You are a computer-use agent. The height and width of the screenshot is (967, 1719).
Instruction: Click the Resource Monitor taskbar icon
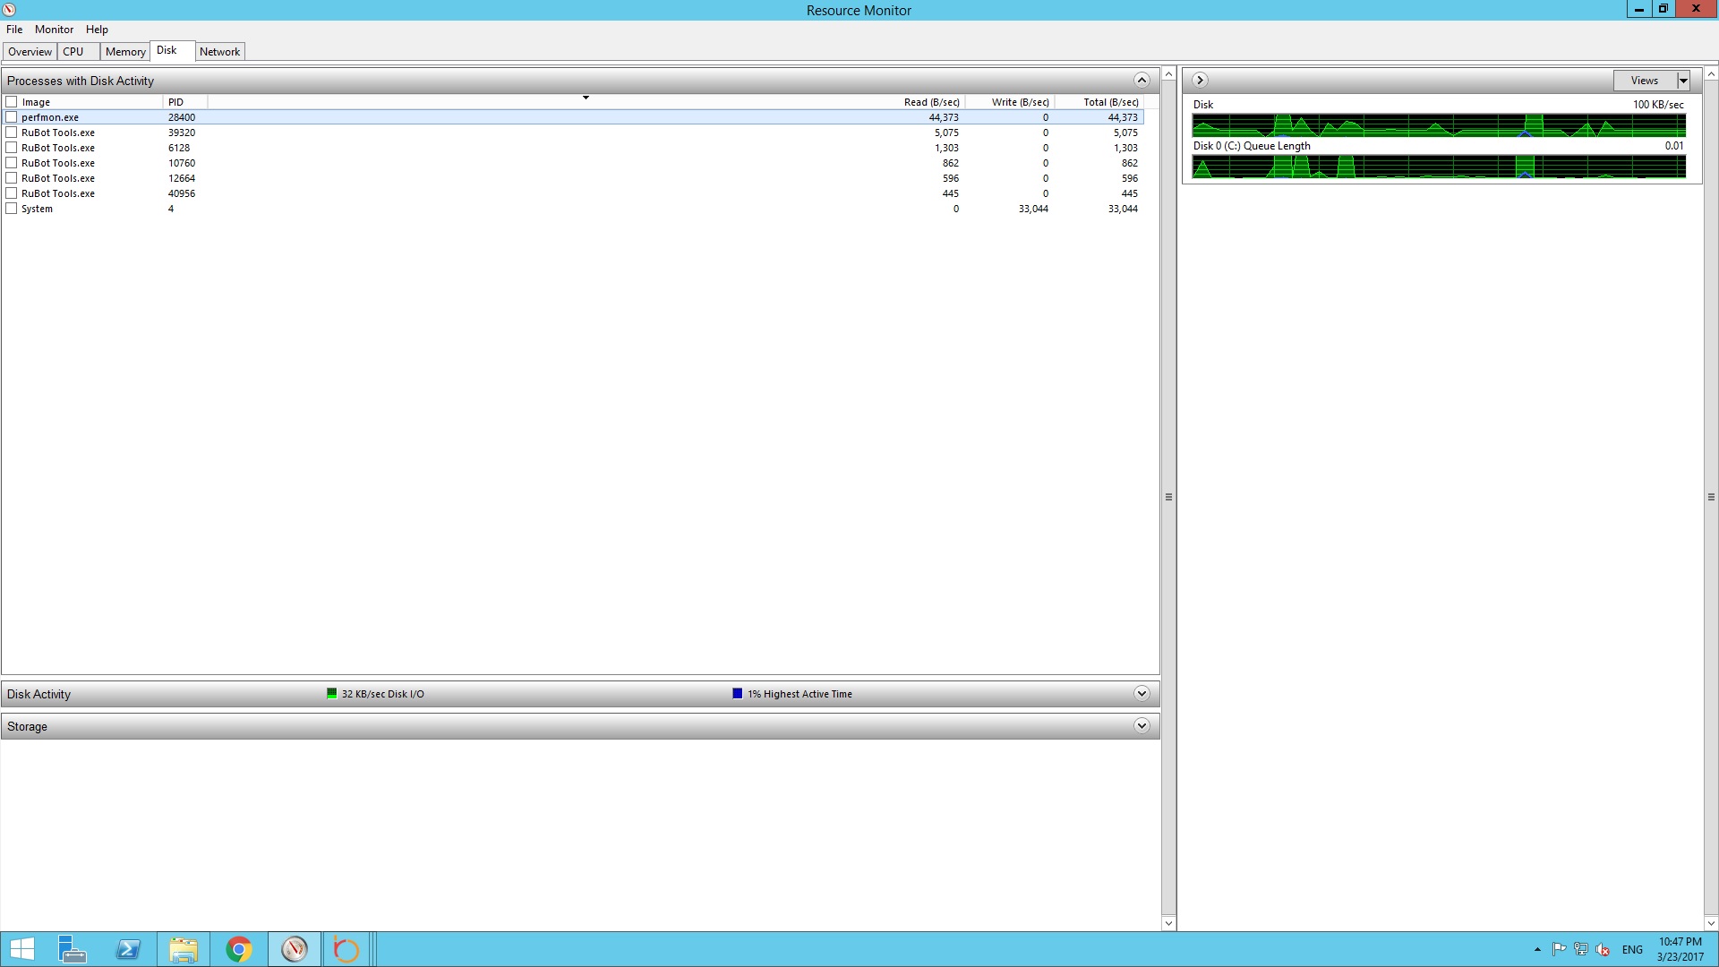[x=295, y=949]
